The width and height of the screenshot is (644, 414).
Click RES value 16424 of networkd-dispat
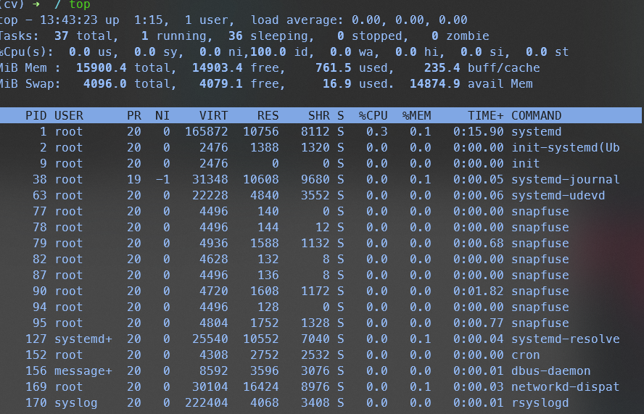click(x=261, y=388)
